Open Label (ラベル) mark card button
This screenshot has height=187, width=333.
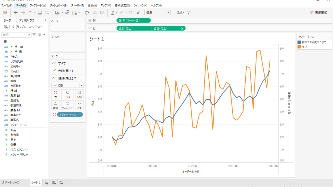coord(79,94)
